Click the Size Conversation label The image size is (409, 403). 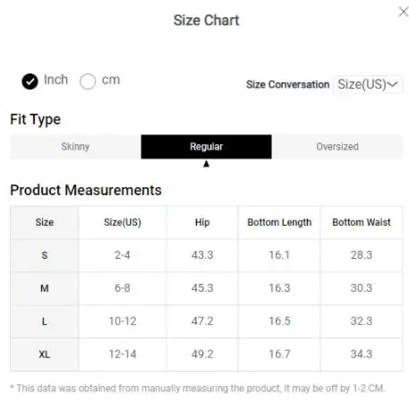287,85
